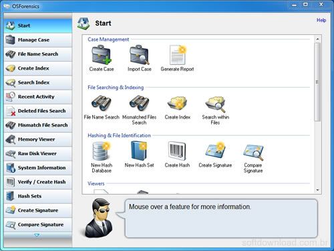Open Hash Sets in sidebar

38,196
